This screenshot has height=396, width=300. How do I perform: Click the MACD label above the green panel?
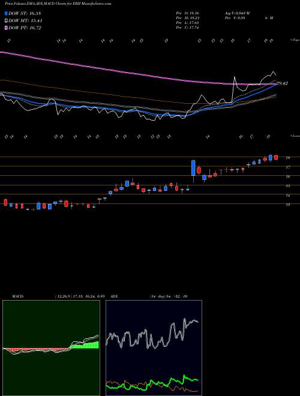point(17,296)
